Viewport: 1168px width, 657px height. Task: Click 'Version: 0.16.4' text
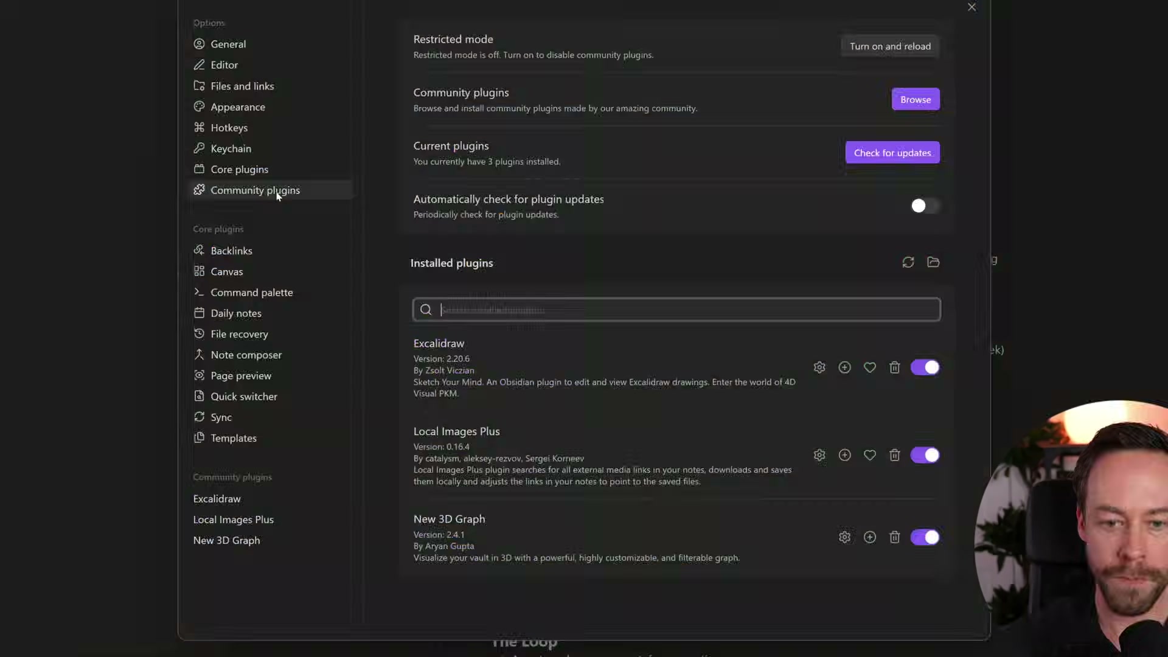[441, 447]
